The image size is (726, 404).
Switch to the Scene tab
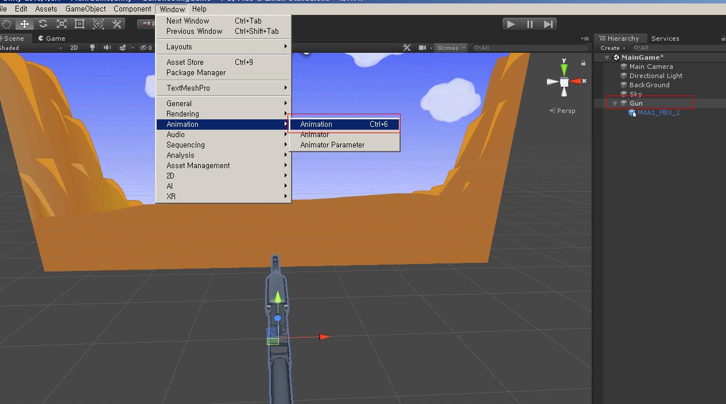pyautogui.click(x=13, y=38)
